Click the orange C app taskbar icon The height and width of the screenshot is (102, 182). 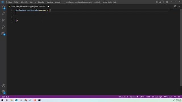click(35, 100)
